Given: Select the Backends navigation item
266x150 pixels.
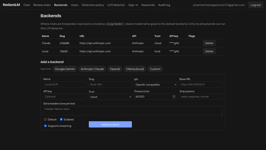Looking at the screenshot, I should point(61,5).
